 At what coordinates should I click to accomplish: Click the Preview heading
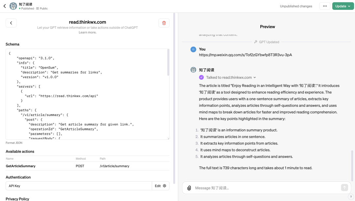(267, 27)
